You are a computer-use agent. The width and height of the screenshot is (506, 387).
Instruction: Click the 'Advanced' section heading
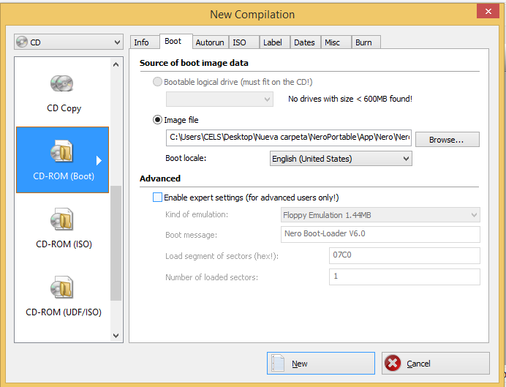point(160,179)
